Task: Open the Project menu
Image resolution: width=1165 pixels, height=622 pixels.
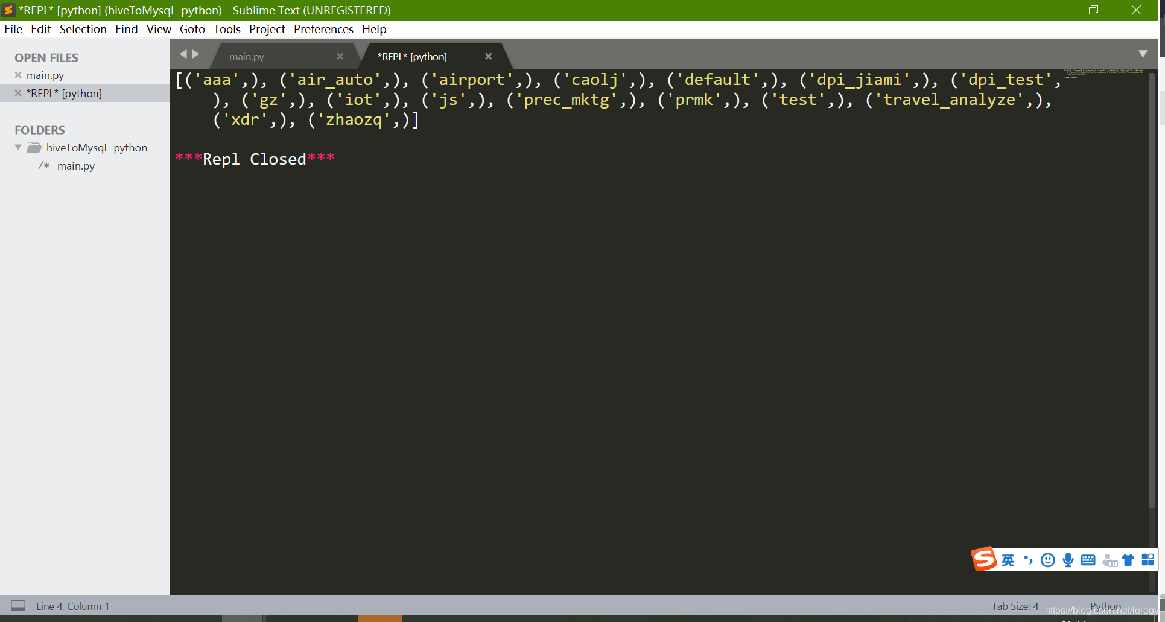Action: click(267, 29)
